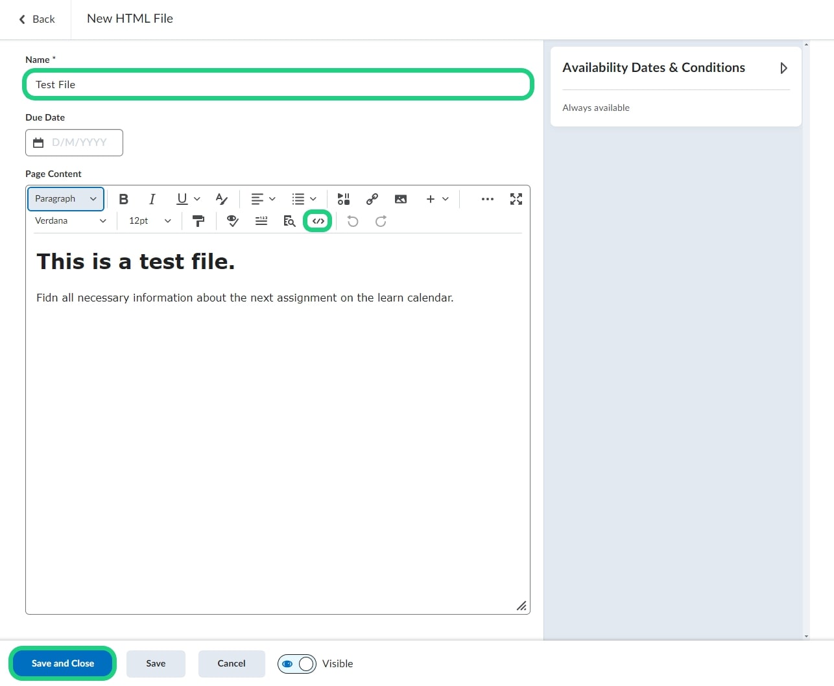
Task: Toggle the Visible switch off
Action: coord(297,663)
